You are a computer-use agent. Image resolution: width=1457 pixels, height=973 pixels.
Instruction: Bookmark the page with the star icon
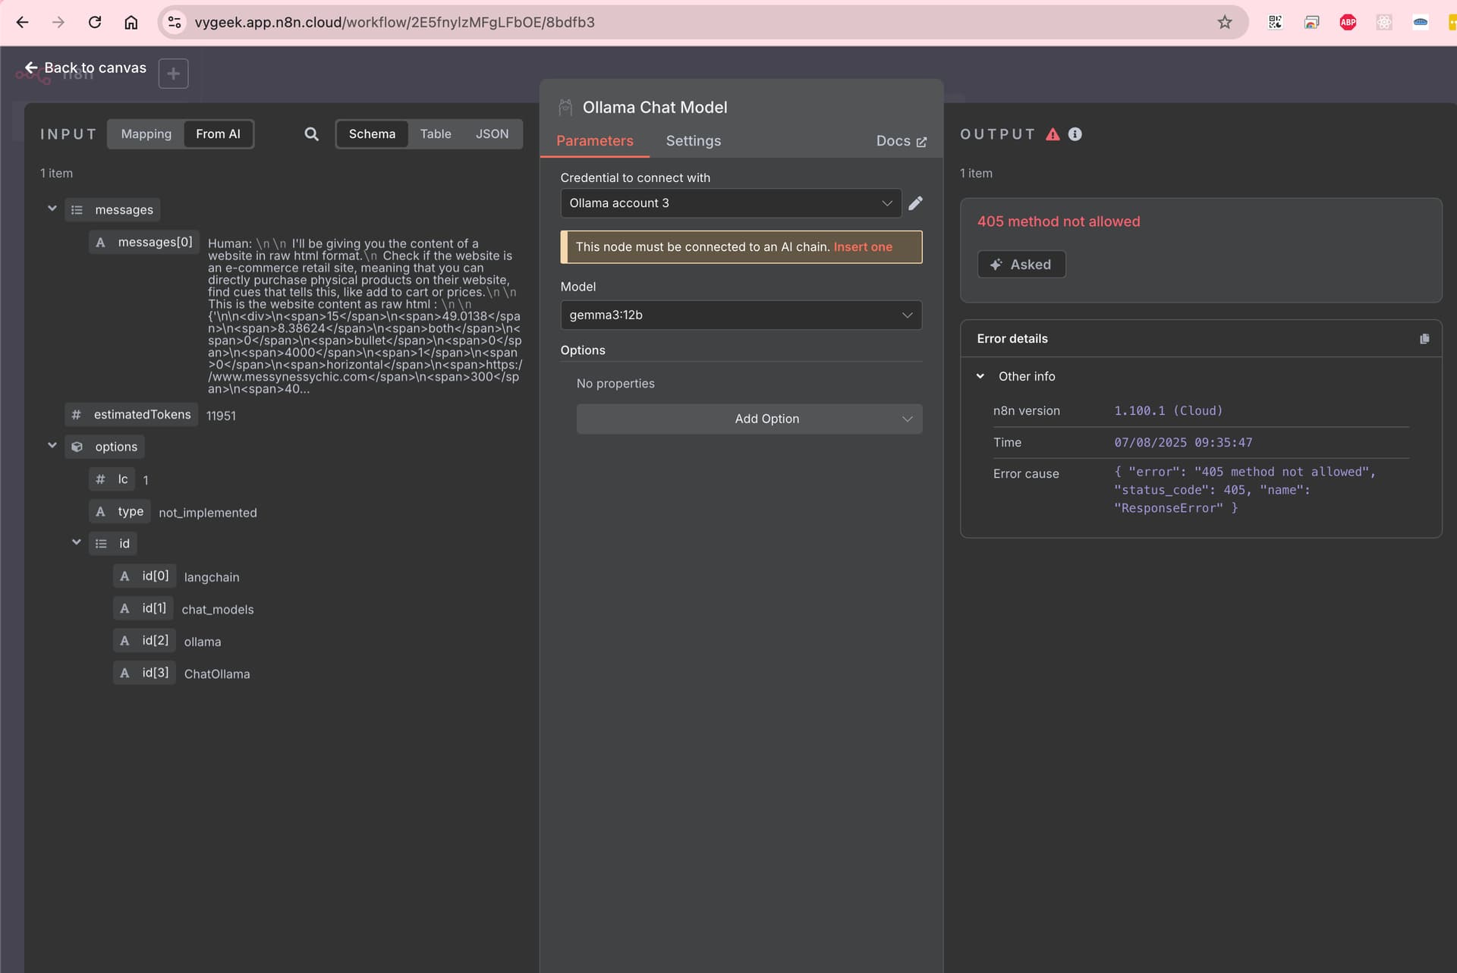click(1224, 22)
